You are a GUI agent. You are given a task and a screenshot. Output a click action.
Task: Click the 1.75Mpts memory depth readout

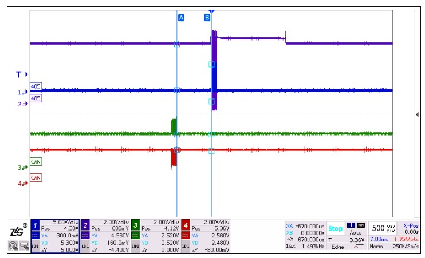tap(406, 239)
